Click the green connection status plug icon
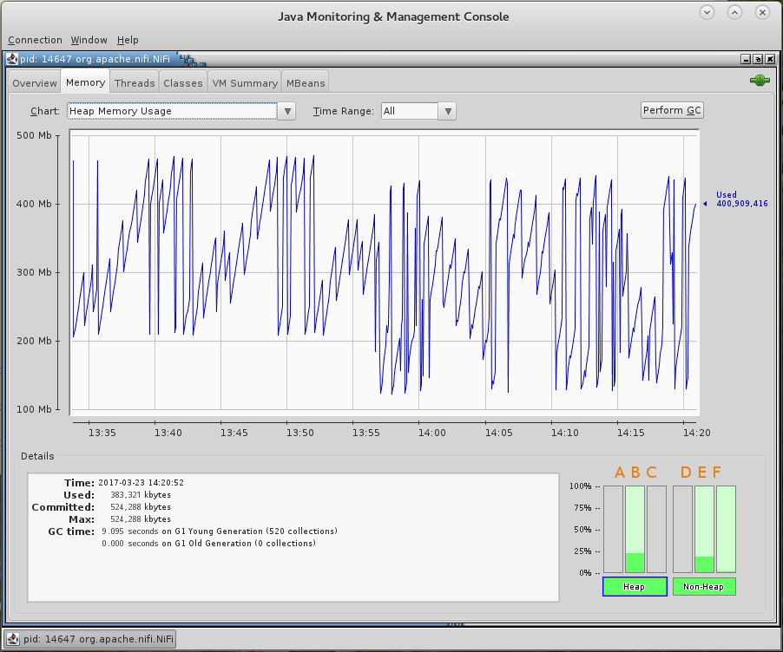This screenshot has height=652, width=783. point(760,80)
